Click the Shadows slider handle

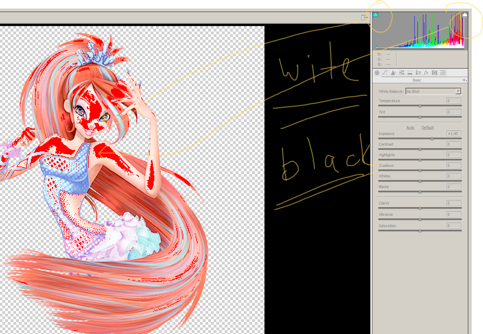click(420, 171)
